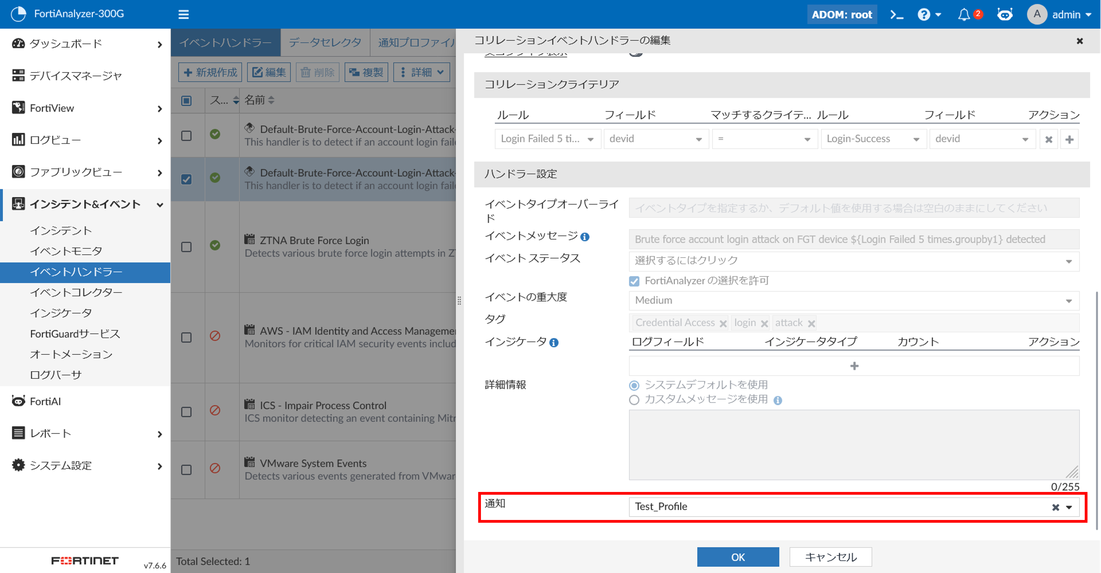Image resolution: width=1101 pixels, height=573 pixels.
Task: Click the キャンセル button
Action: pos(831,557)
